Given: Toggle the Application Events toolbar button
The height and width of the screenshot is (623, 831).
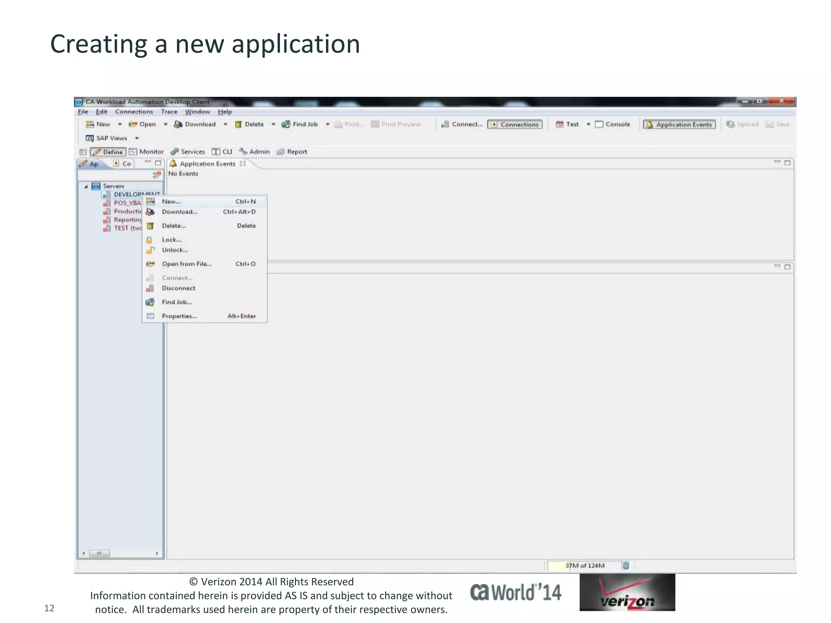Looking at the screenshot, I should [x=679, y=125].
